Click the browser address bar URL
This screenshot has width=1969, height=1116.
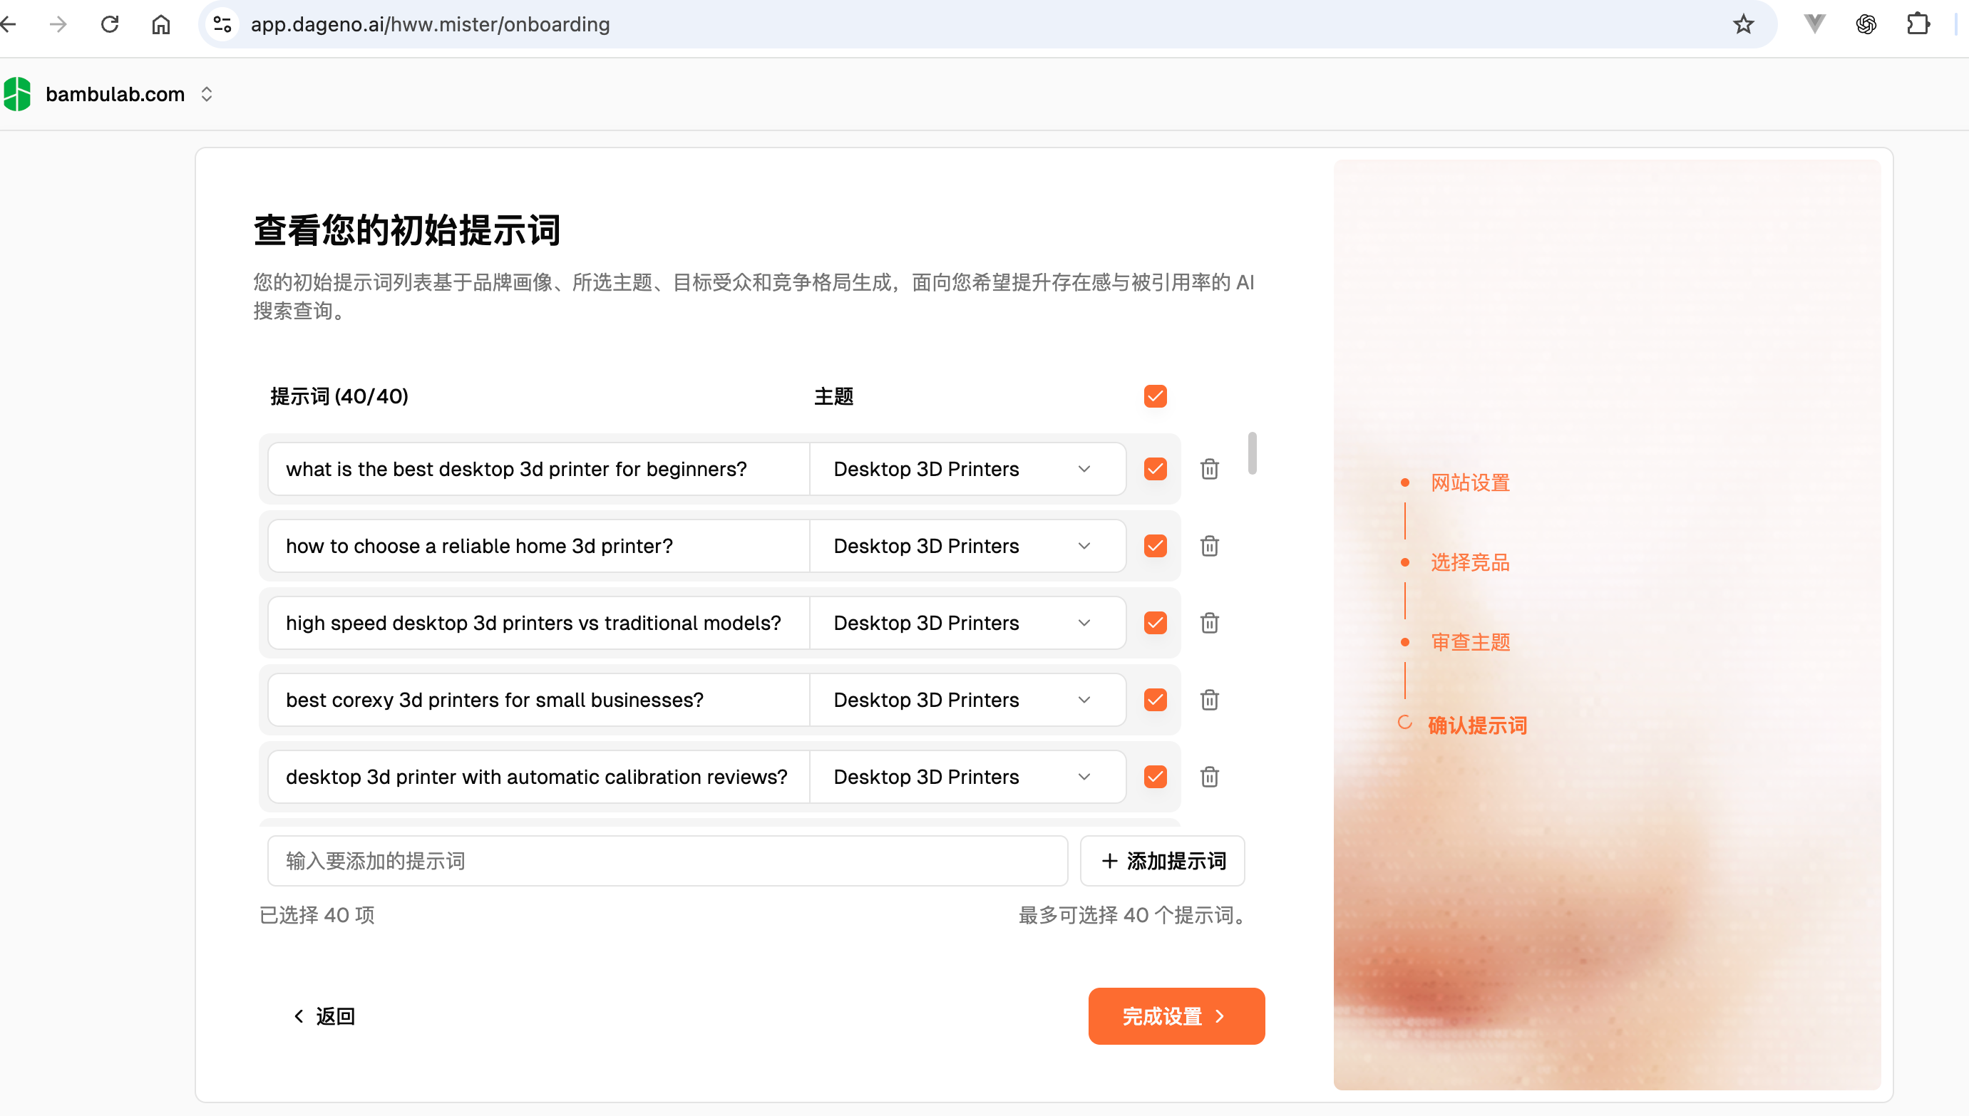point(430,24)
